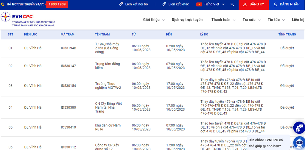
Task: Click the search magnifier icon
Action: point(232,4)
